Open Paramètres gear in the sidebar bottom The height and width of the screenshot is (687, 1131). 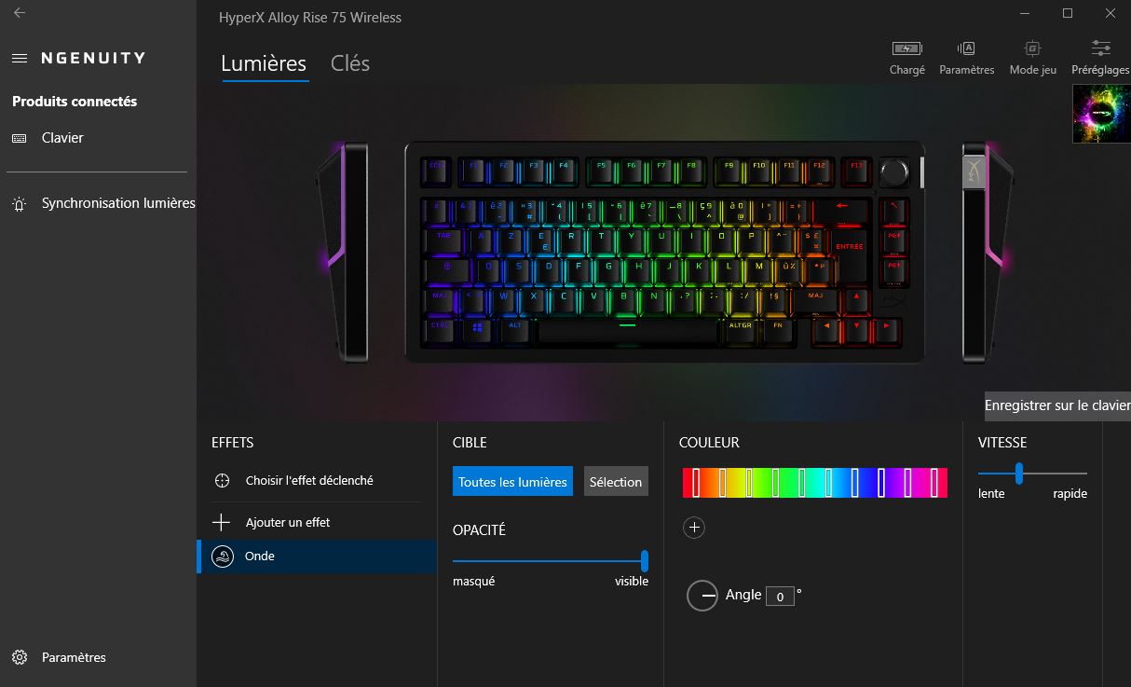point(20,657)
